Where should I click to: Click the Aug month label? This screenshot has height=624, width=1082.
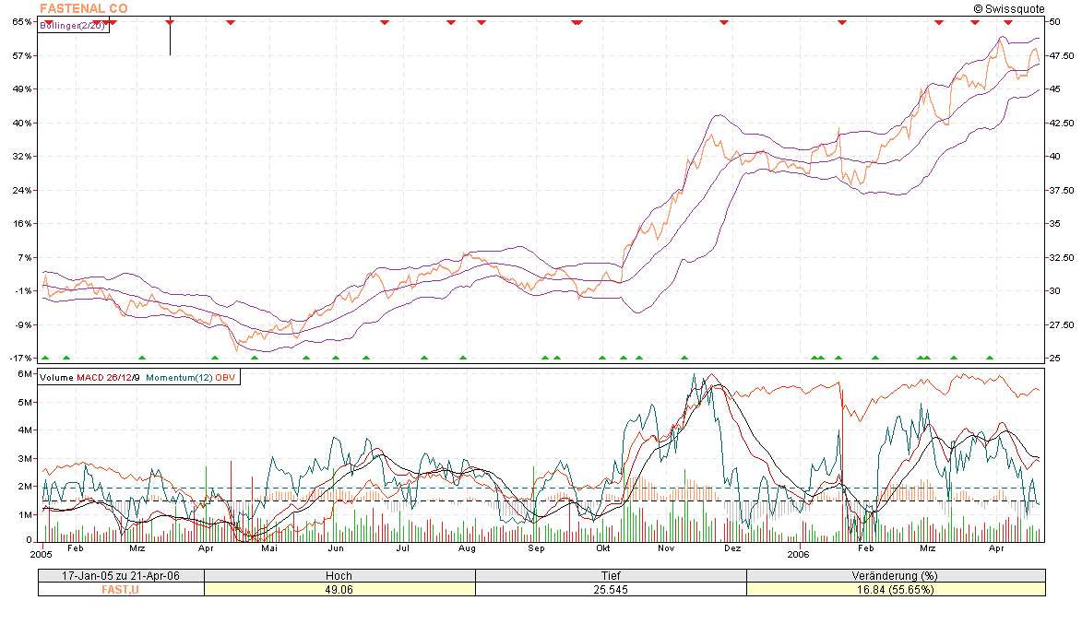(x=467, y=548)
